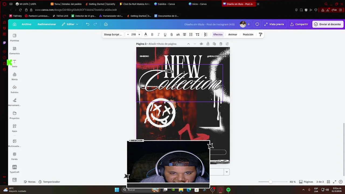This screenshot has width=345, height=194.
Task: Move page 3 up with chevron
Action: coord(188,44)
